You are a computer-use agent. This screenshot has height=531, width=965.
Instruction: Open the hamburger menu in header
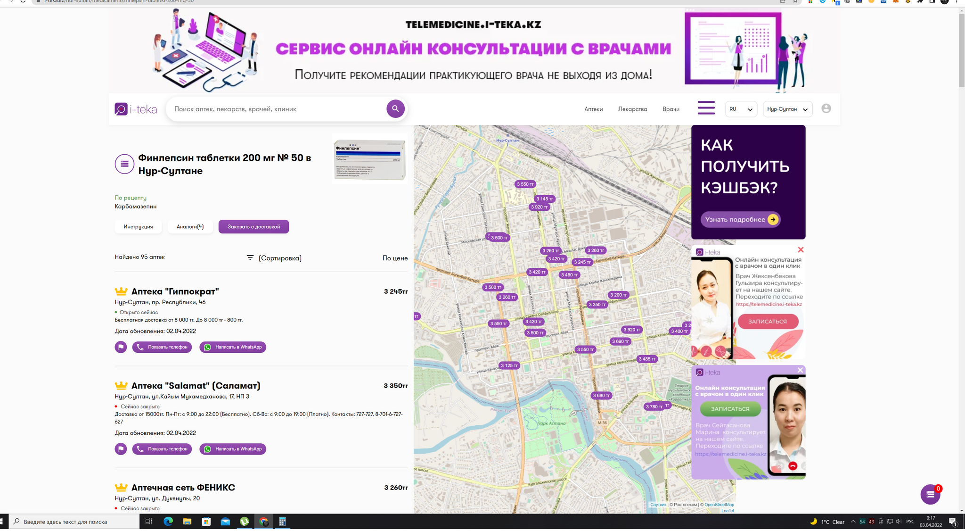click(706, 108)
